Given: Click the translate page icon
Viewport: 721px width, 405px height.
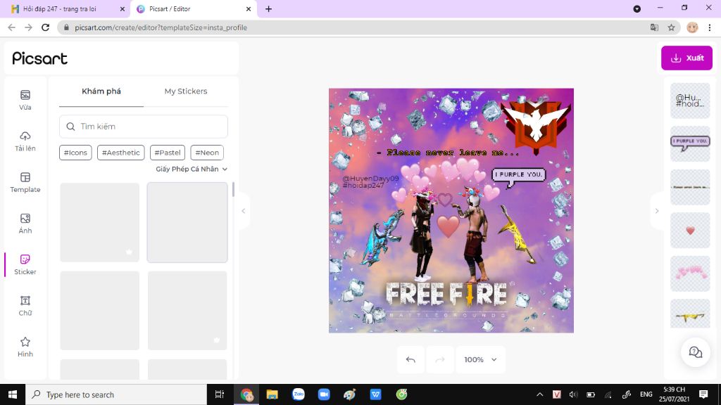Looking at the screenshot, I should tap(654, 27).
